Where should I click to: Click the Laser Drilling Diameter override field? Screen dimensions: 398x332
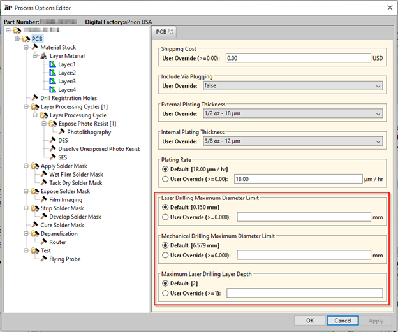click(304, 217)
